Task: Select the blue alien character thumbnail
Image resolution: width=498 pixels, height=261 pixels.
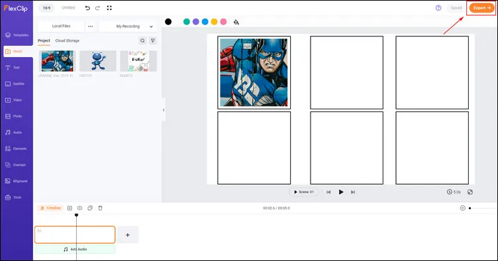Action: point(98,61)
